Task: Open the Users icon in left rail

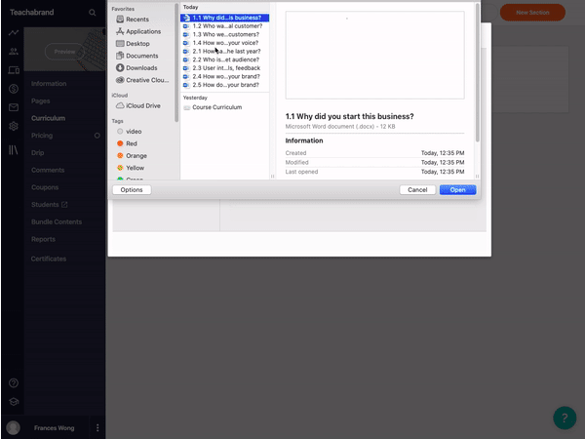Action: pos(14,51)
